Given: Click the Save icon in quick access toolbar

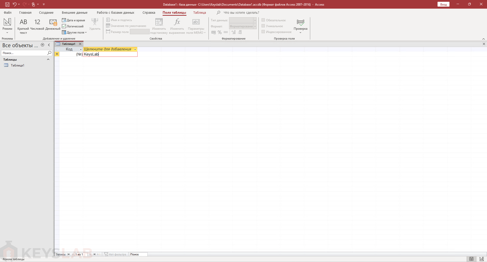Looking at the screenshot, I should pyautogui.click(x=7, y=4).
